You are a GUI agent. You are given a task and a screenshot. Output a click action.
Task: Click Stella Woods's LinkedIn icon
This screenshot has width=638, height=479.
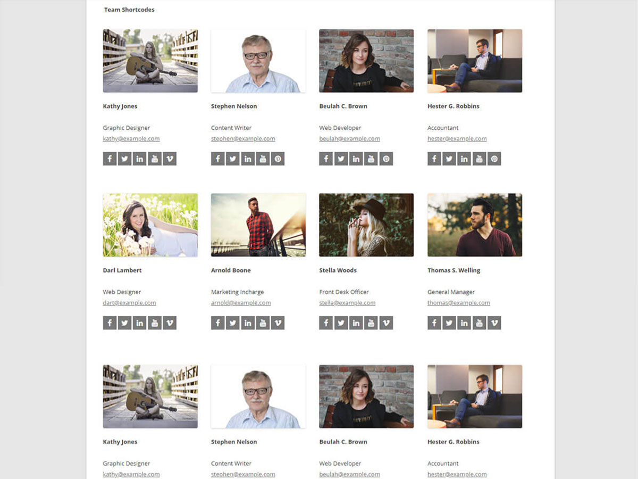(x=356, y=323)
